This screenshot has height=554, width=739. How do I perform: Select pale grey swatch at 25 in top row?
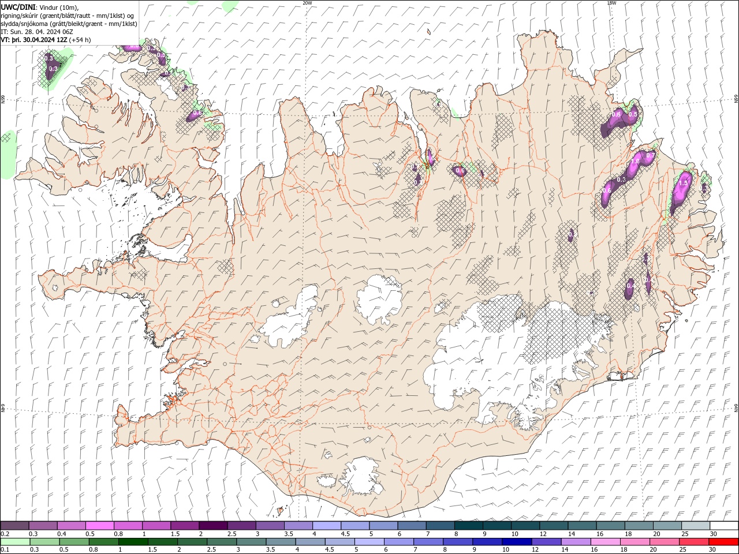coord(695,526)
